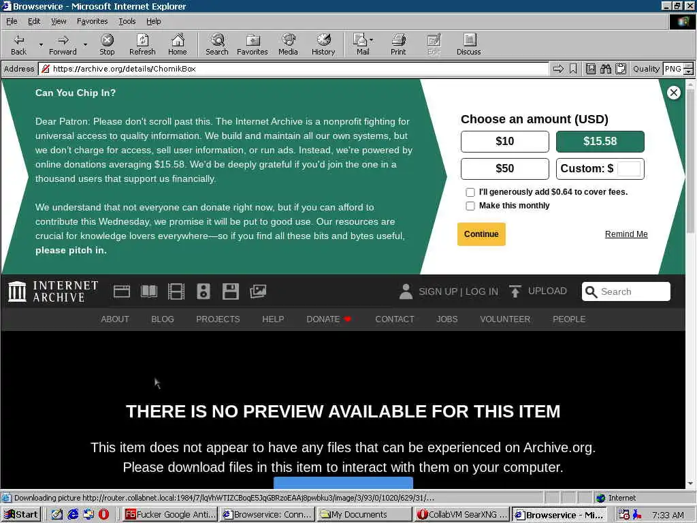
Task: Expand the Mail button dropdown arrow
Action: pos(372,40)
